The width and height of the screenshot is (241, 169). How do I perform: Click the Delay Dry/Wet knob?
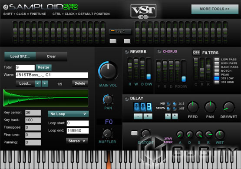(x=229, y=107)
